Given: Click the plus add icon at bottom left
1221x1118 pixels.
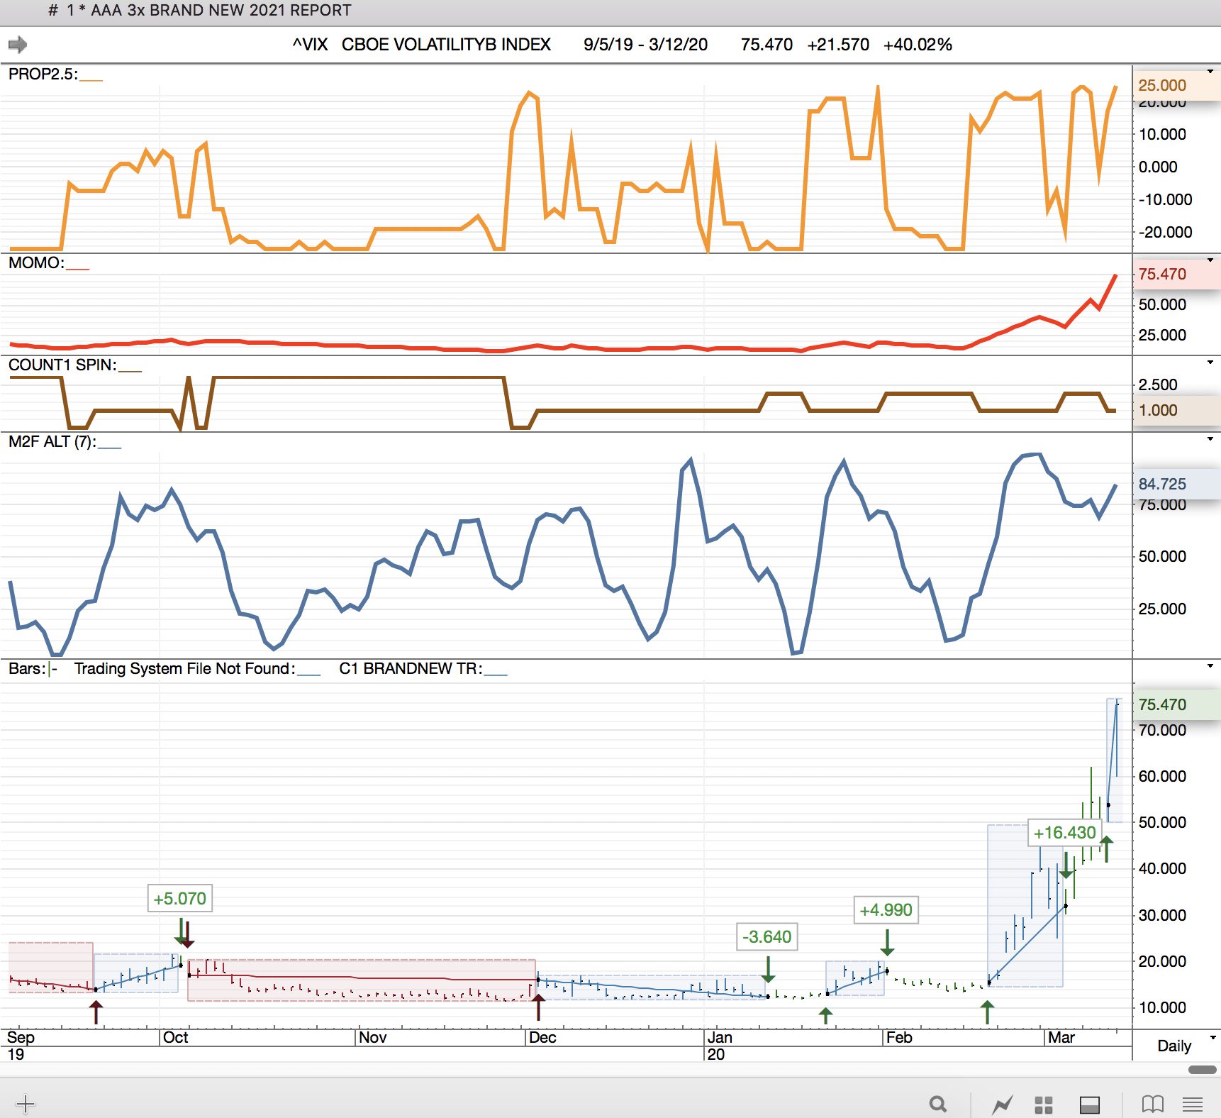Looking at the screenshot, I should tap(25, 1104).
